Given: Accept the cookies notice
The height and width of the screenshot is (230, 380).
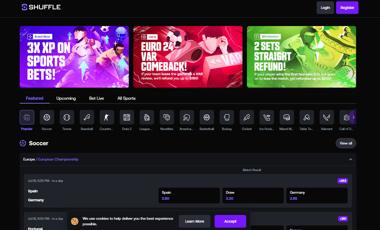Looking at the screenshot, I should (230, 221).
